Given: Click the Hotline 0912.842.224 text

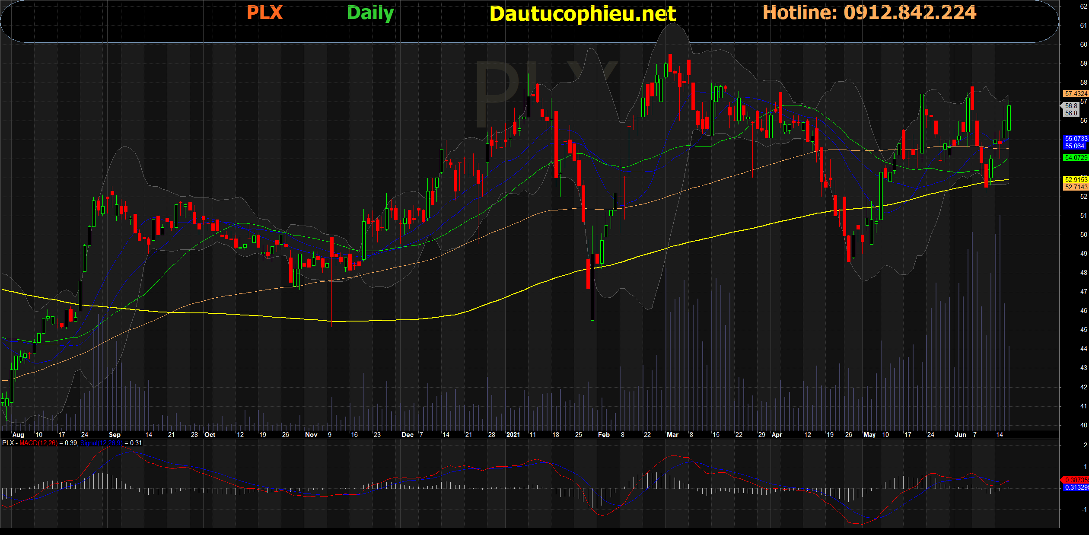Looking at the screenshot, I should click(869, 13).
